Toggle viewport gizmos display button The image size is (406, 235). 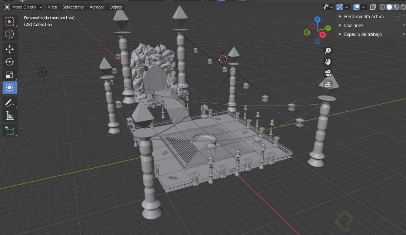339,7
